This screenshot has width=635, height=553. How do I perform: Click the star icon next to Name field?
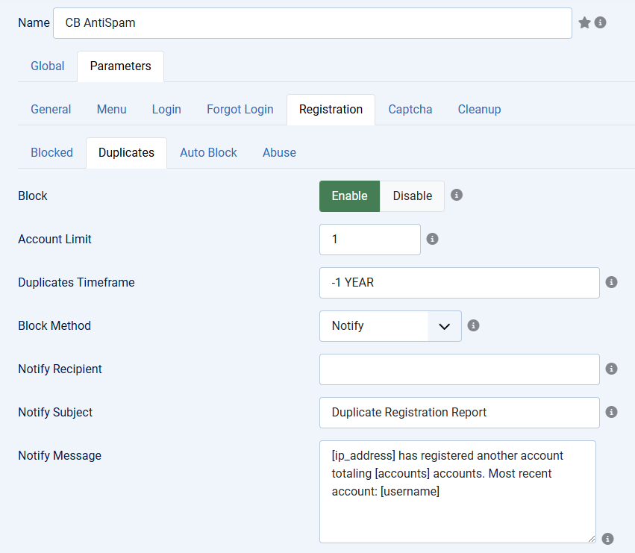pos(584,22)
